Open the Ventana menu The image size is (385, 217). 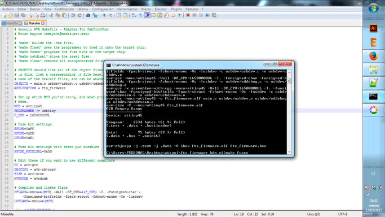pyautogui.click(x=192, y=9)
